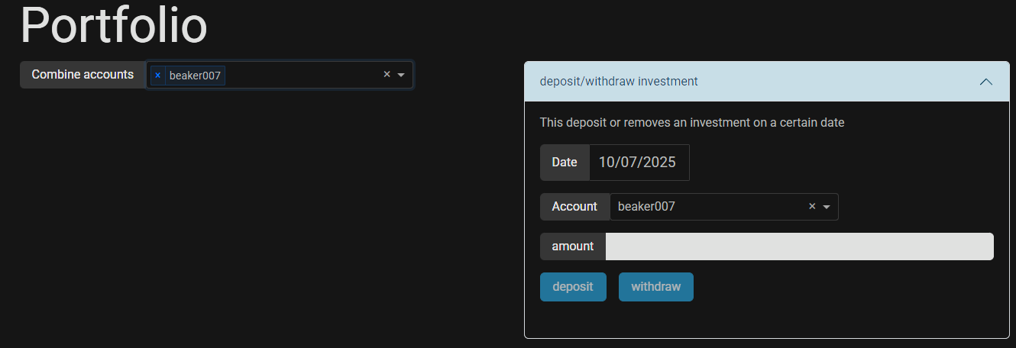
Task: Click the Account label
Action: coord(574,207)
